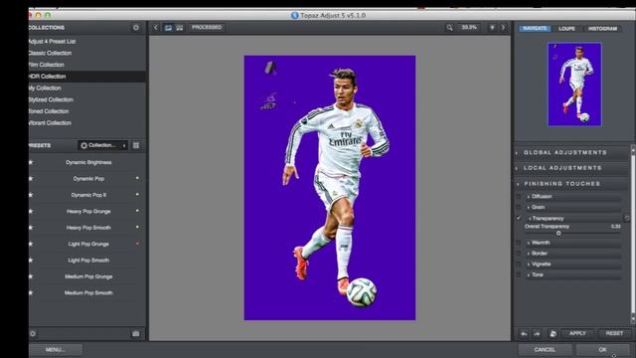
Task: Switch to the Histogram tab
Action: pyautogui.click(x=602, y=29)
